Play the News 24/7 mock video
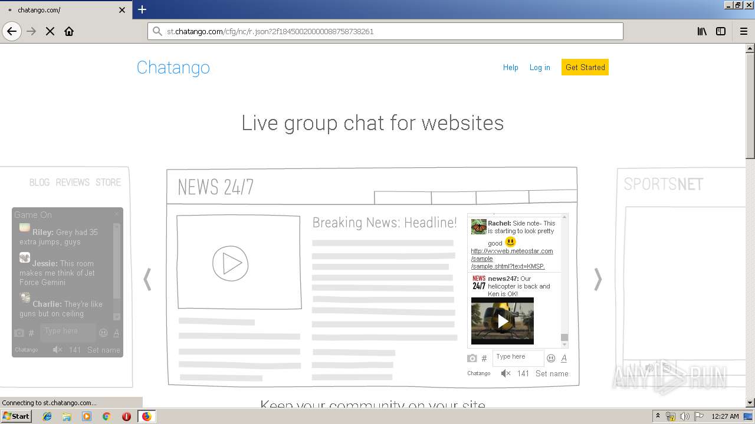 point(231,263)
